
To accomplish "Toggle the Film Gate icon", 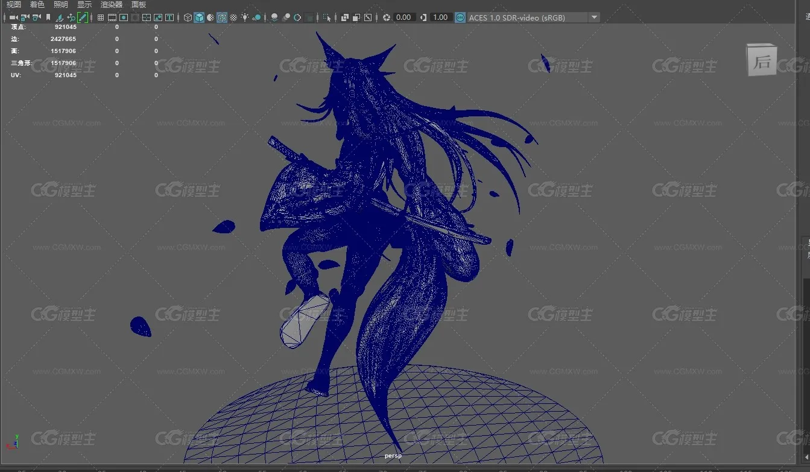I will (112, 17).
